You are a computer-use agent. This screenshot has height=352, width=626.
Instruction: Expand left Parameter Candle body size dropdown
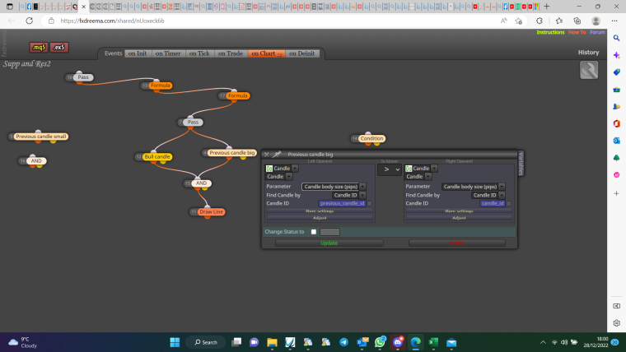click(x=334, y=187)
